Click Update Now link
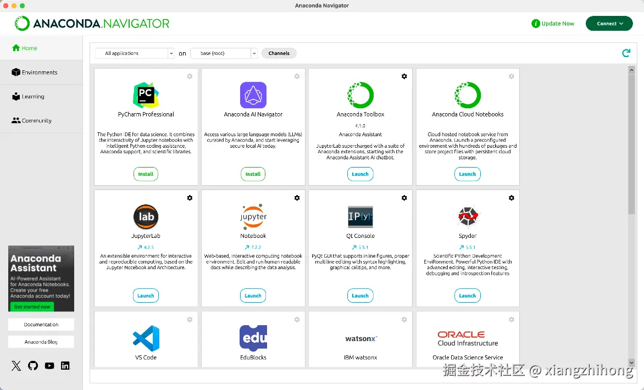This screenshot has width=644, height=390. (x=553, y=24)
